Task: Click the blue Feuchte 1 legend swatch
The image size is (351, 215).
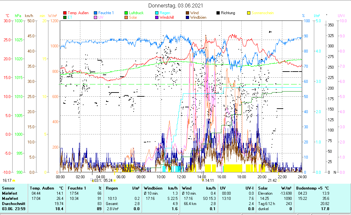Action: pyautogui.click(x=95, y=13)
